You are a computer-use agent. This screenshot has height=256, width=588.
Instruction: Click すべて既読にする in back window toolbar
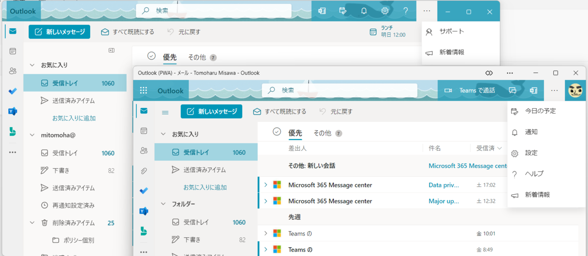pyautogui.click(x=127, y=32)
